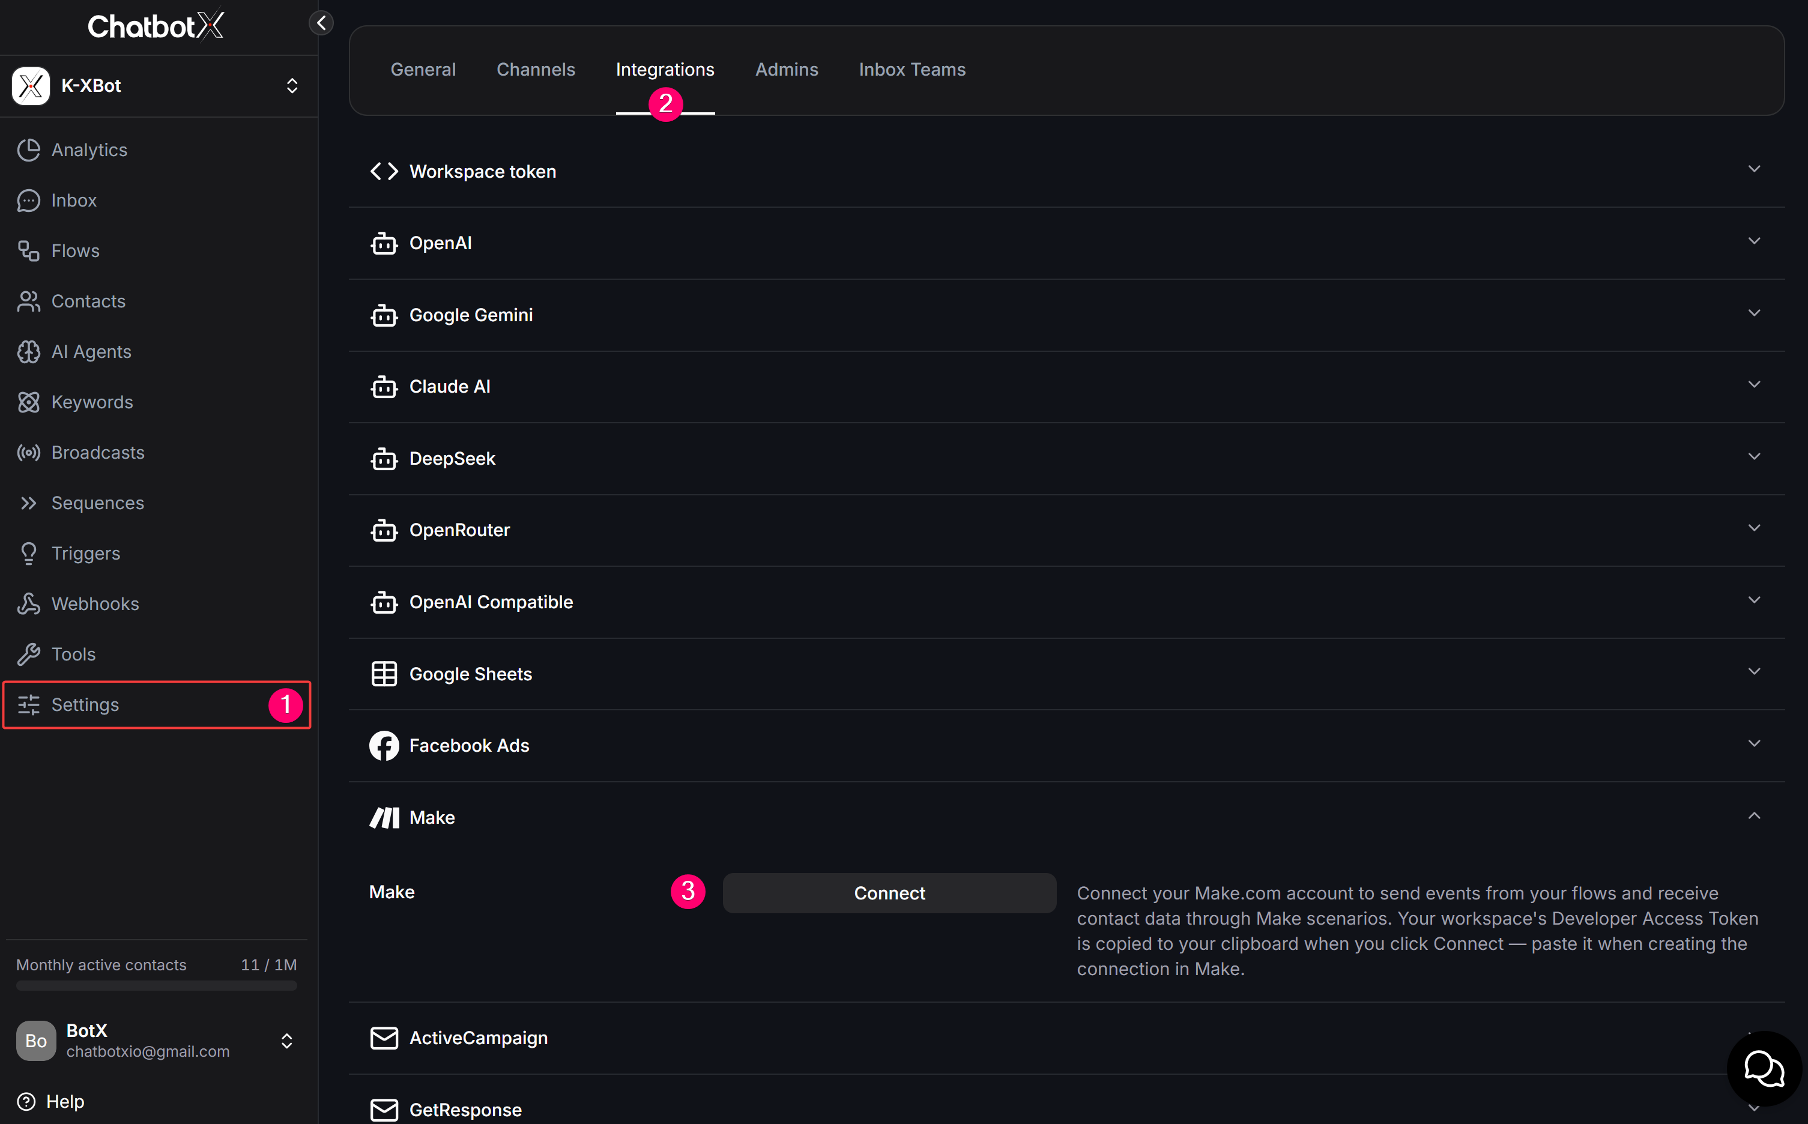Screen dimensions: 1808x1124
Task: Click the Google Gemini robot icon
Action: coord(384,315)
